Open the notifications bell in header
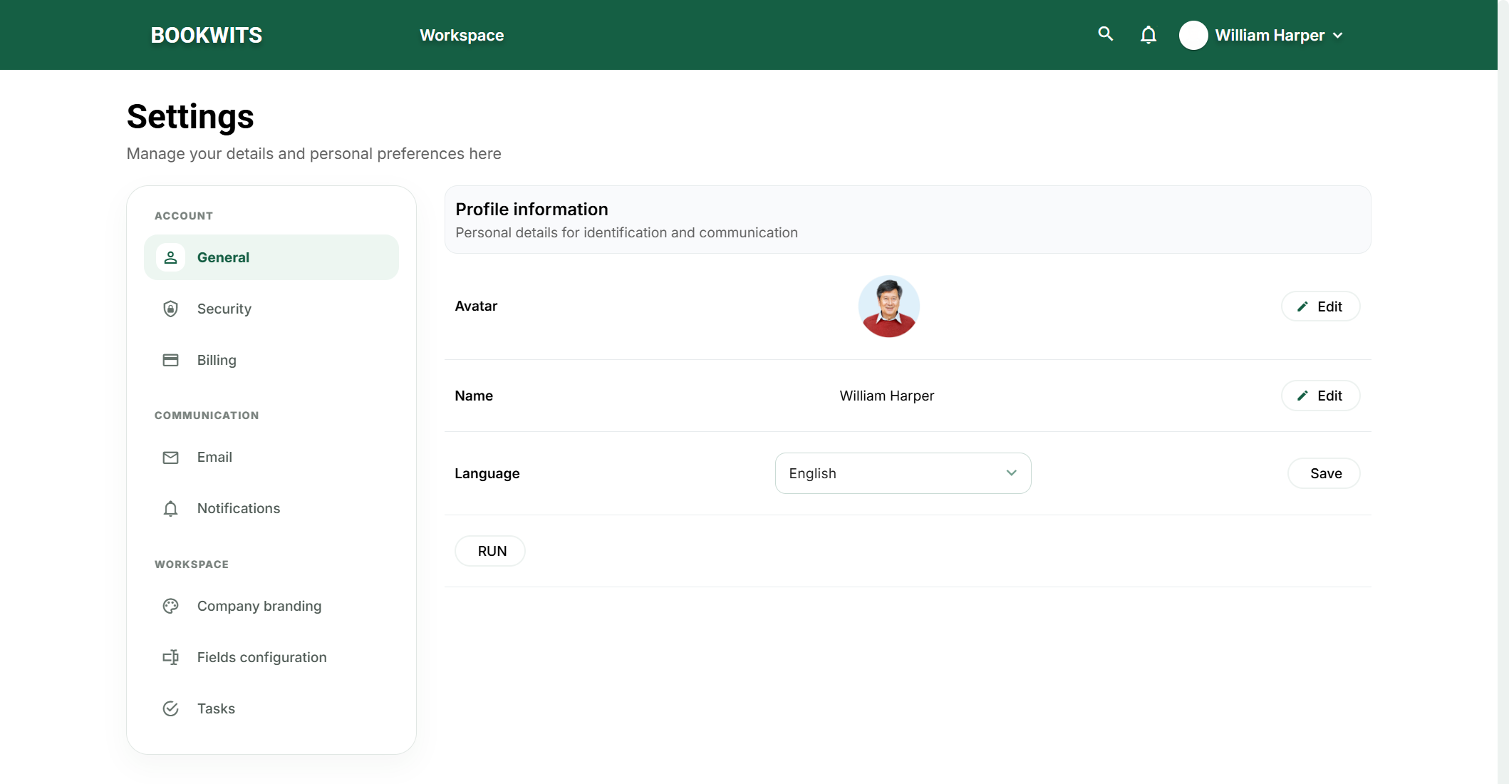The image size is (1509, 784). [1148, 35]
